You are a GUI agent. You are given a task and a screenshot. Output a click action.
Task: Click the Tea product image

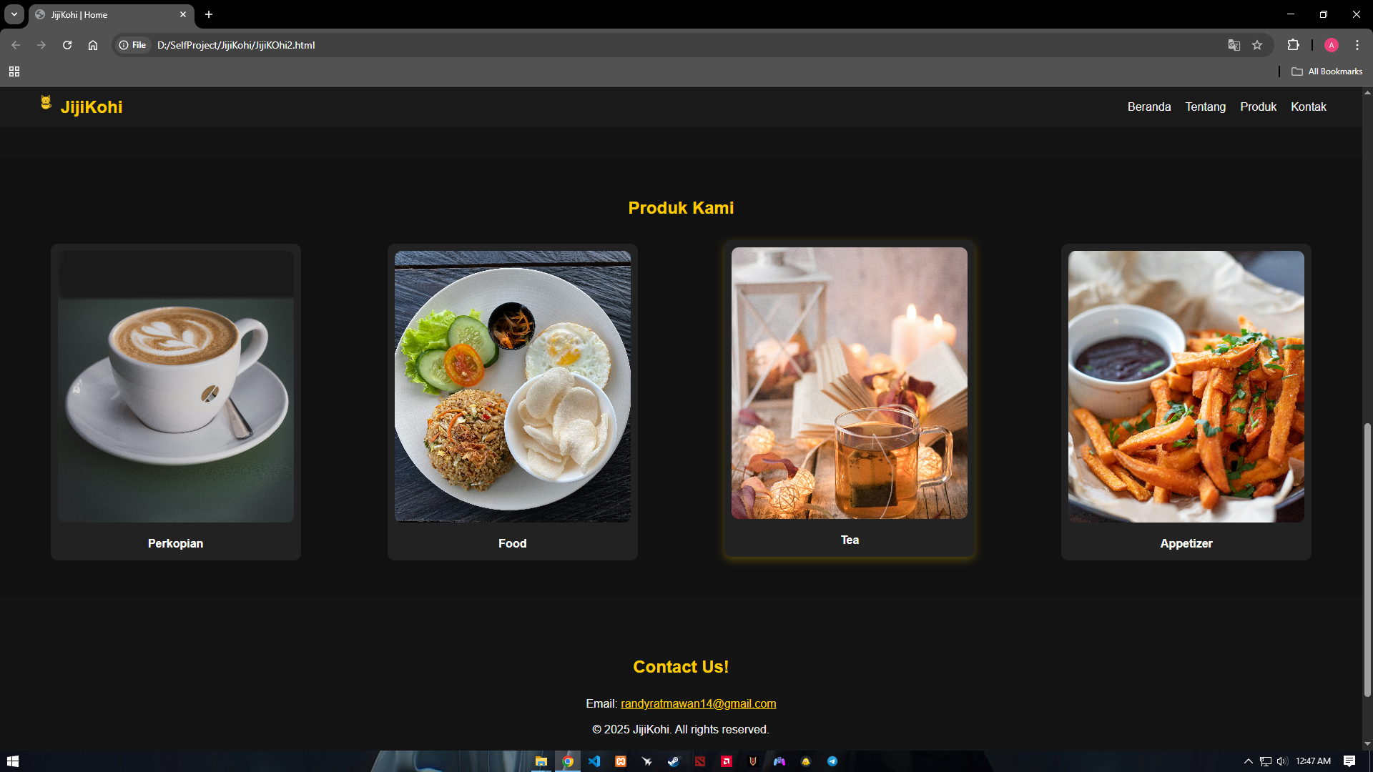(x=849, y=383)
